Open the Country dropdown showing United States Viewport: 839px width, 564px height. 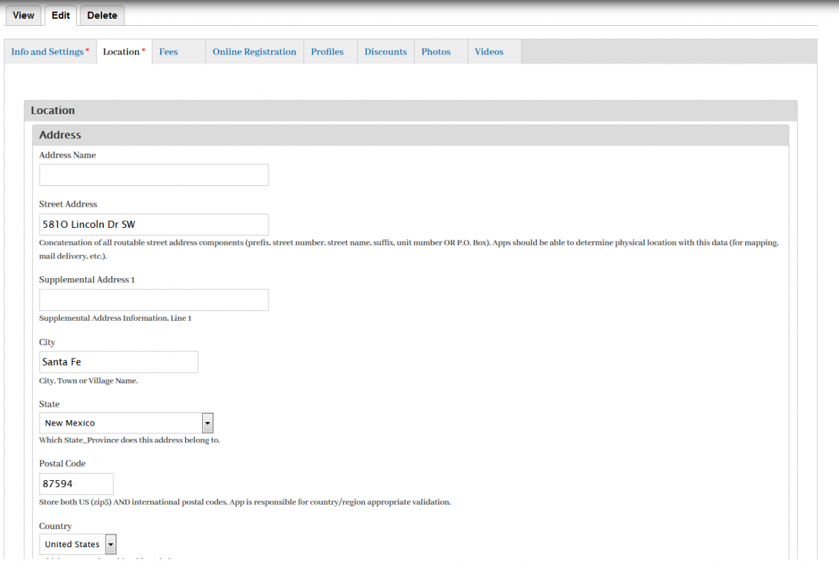pos(78,544)
